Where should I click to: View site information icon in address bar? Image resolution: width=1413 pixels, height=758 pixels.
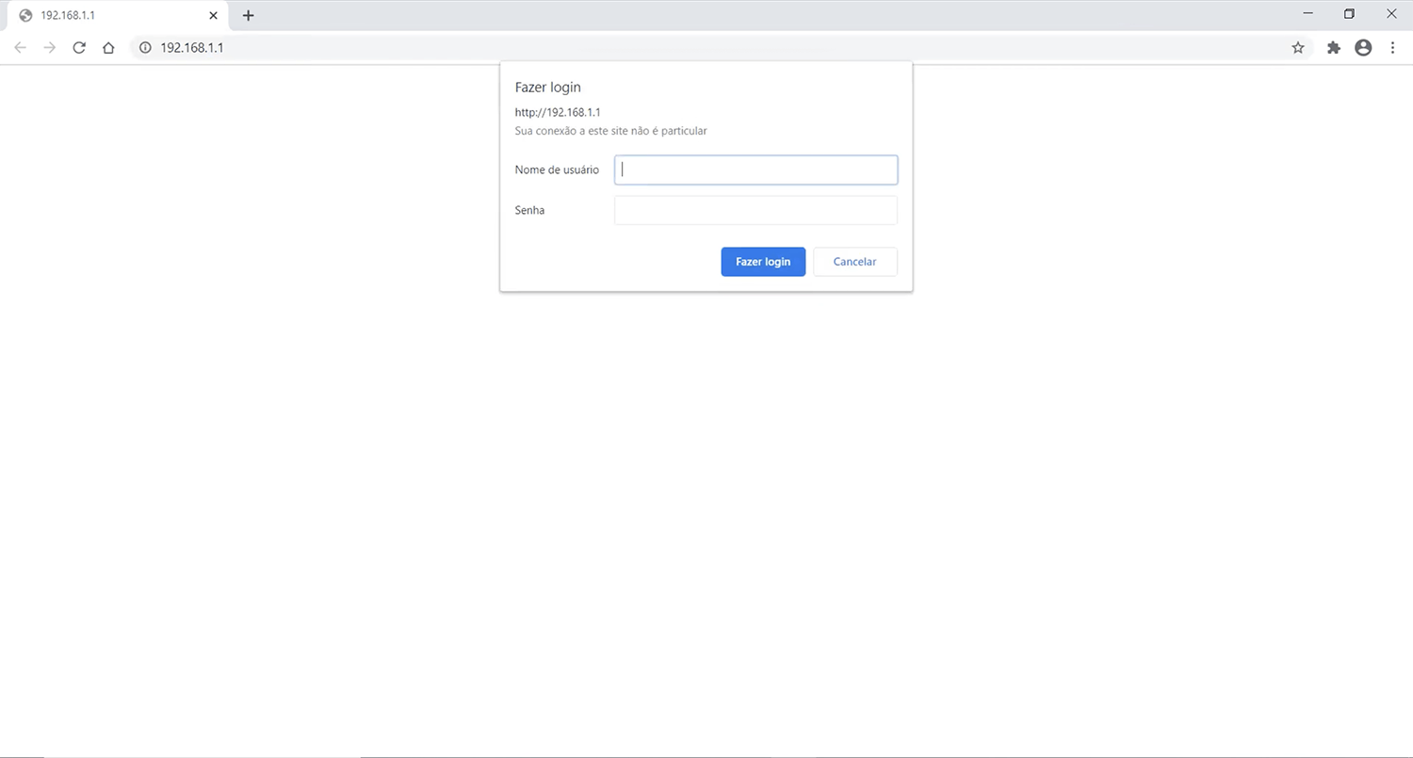coord(145,48)
